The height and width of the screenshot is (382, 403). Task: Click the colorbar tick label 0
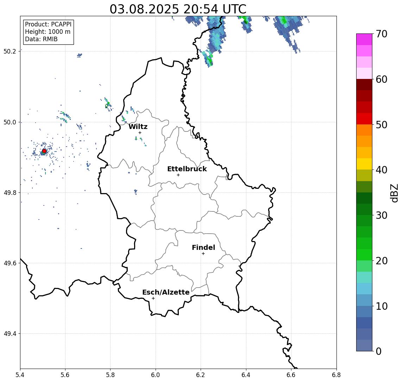379,351
